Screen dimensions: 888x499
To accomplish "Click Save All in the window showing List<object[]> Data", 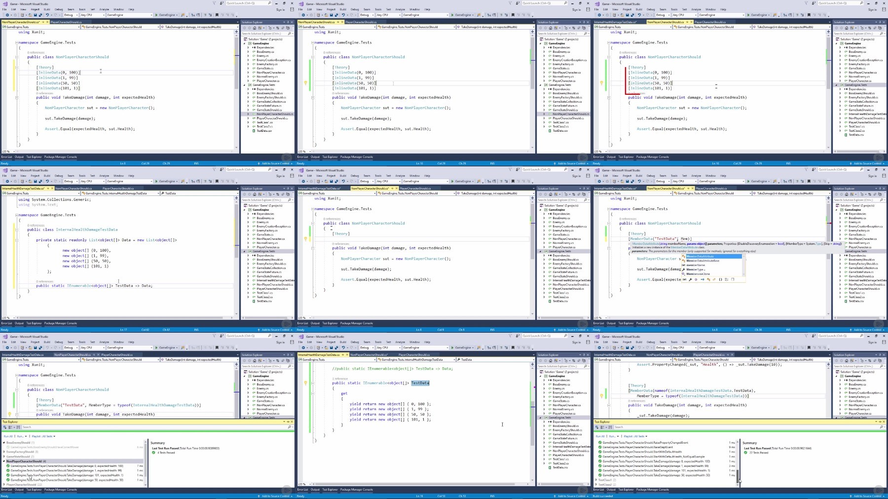I will 40,181.
